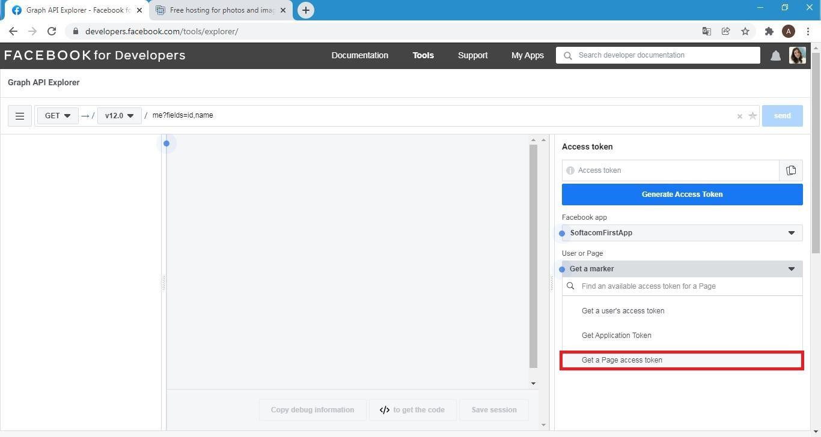821x437 pixels.
Task: Choose Get a Page access token
Action: 682,360
